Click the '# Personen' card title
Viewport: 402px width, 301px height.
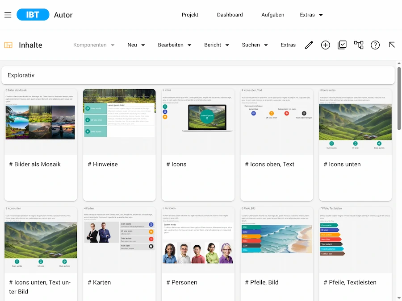click(182, 283)
